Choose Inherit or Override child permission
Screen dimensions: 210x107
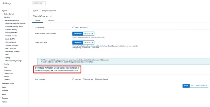point(96,79)
